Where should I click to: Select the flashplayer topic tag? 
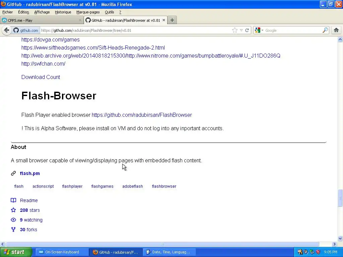(72, 186)
